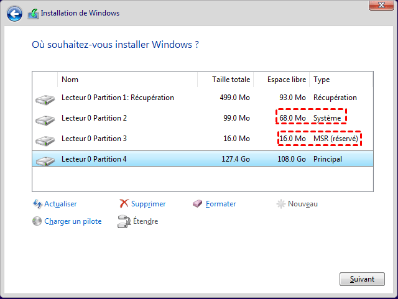Screen dimensions: 398x299
Task: Format partition using Formater link
Action: [221, 204]
